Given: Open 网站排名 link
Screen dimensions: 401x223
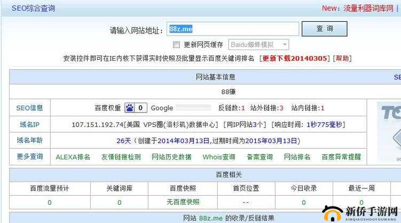Looking at the screenshot, I should [297, 157].
